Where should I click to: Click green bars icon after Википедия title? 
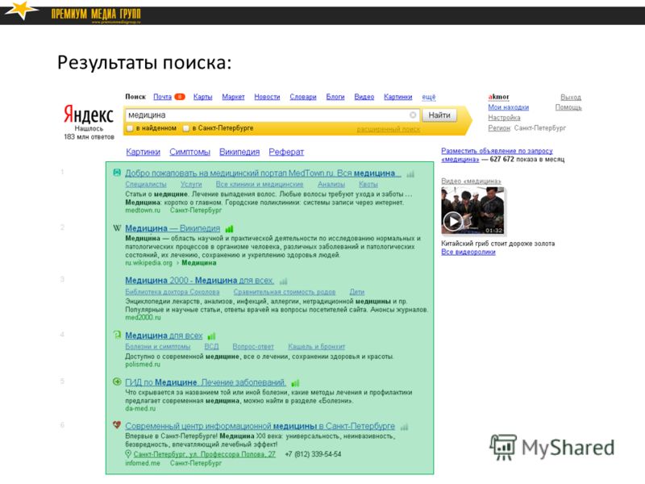pos(229,229)
